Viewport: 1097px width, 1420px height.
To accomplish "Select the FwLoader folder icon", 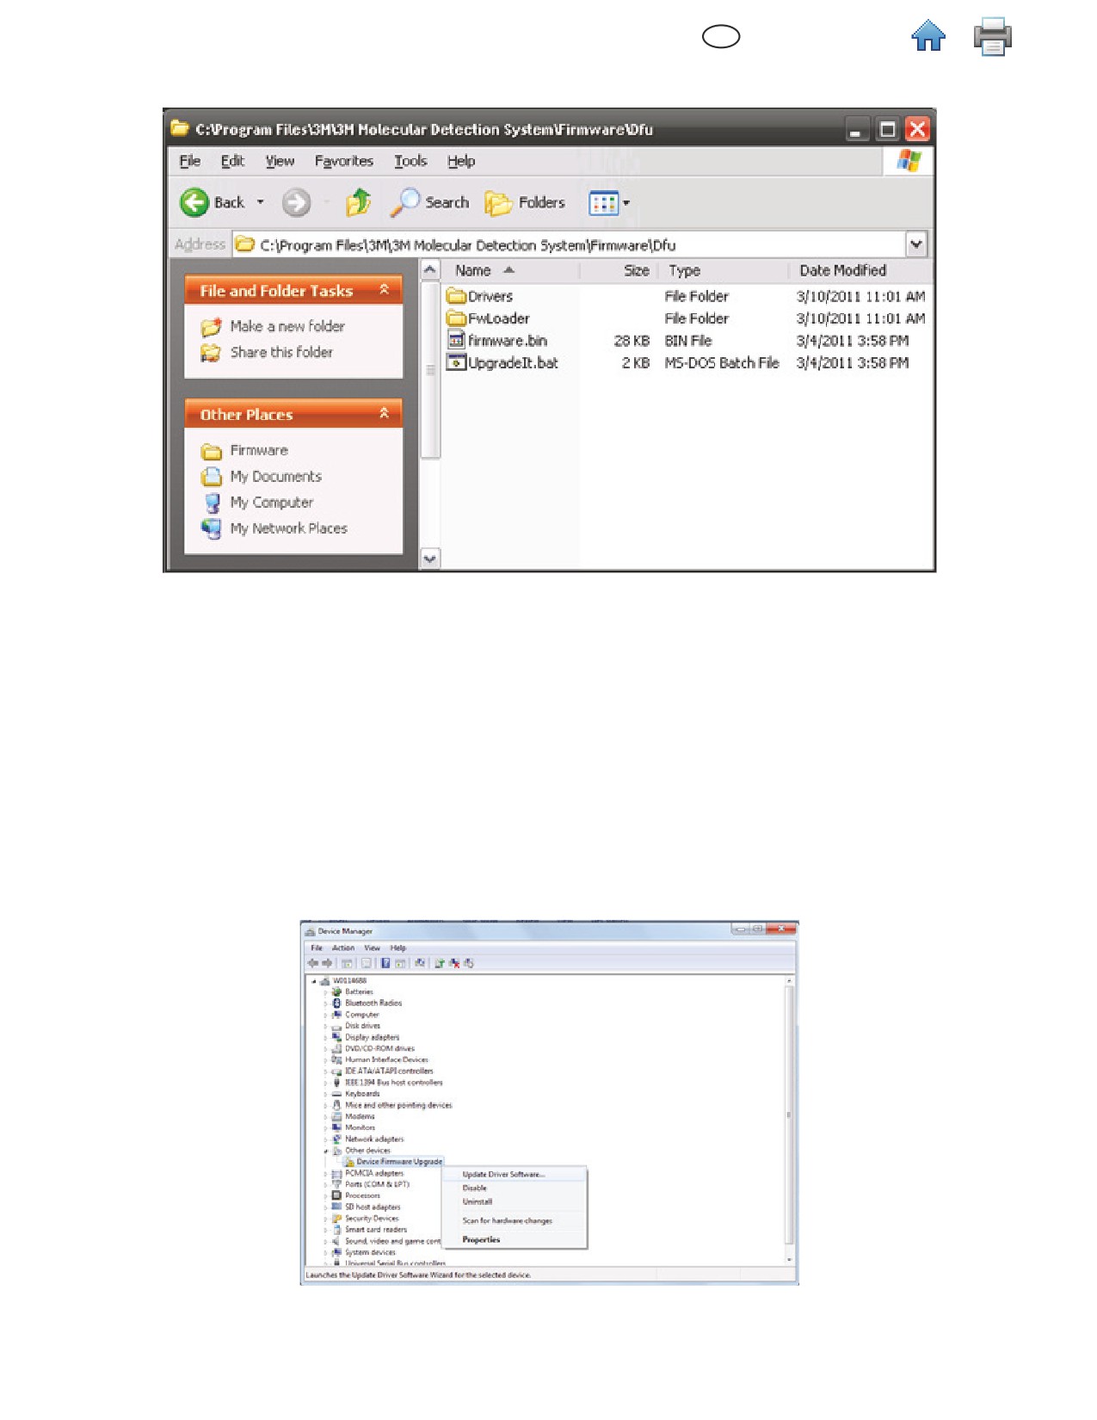I will [456, 318].
